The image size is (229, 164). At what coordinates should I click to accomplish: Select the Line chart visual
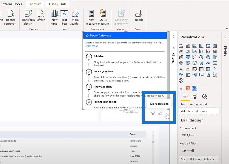click(x=181, y=51)
